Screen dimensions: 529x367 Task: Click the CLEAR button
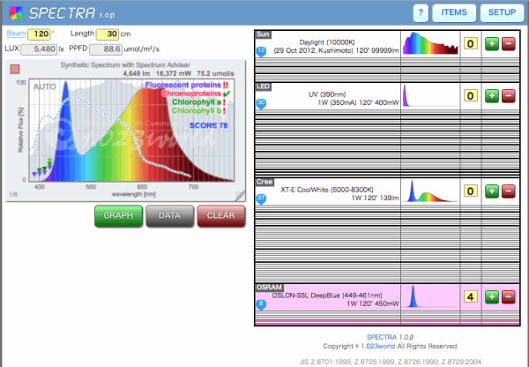coord(221,216)
